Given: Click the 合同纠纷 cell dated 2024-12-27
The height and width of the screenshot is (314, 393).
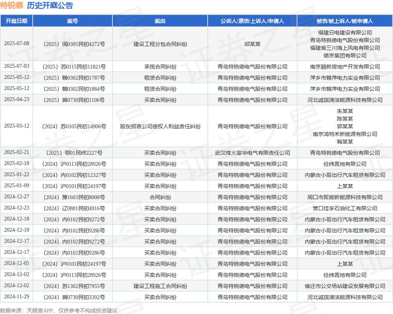Looking at the screenshot, I should [160, 198].
